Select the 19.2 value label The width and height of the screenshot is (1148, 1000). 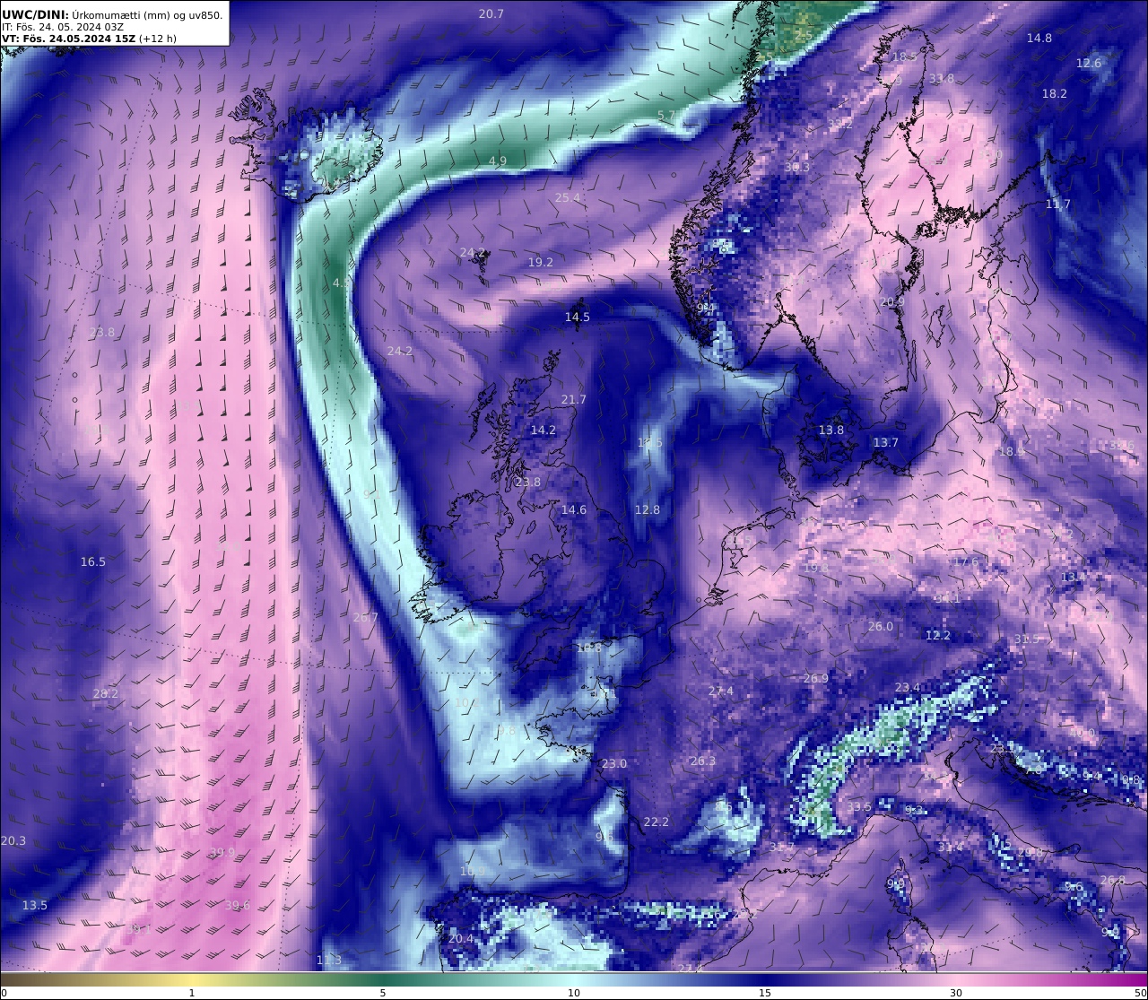[541, 262]
